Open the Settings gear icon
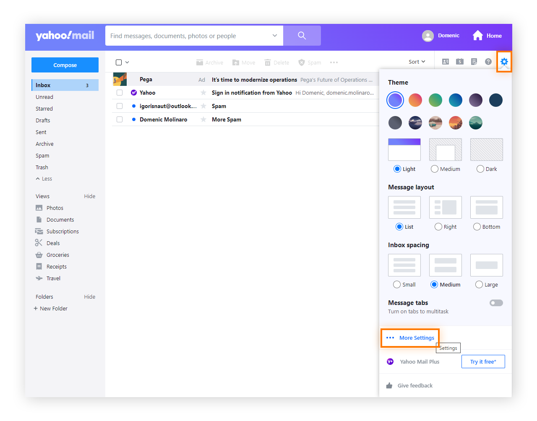Screen dimensions: 537x421 point(503,62)
